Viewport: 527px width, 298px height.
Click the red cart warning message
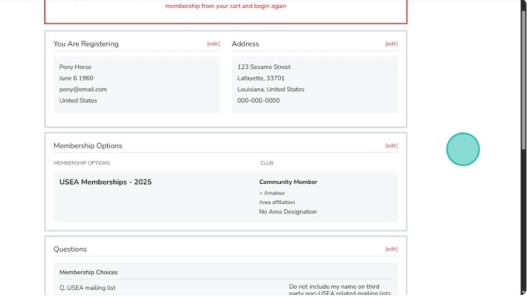tap(226, 6)
